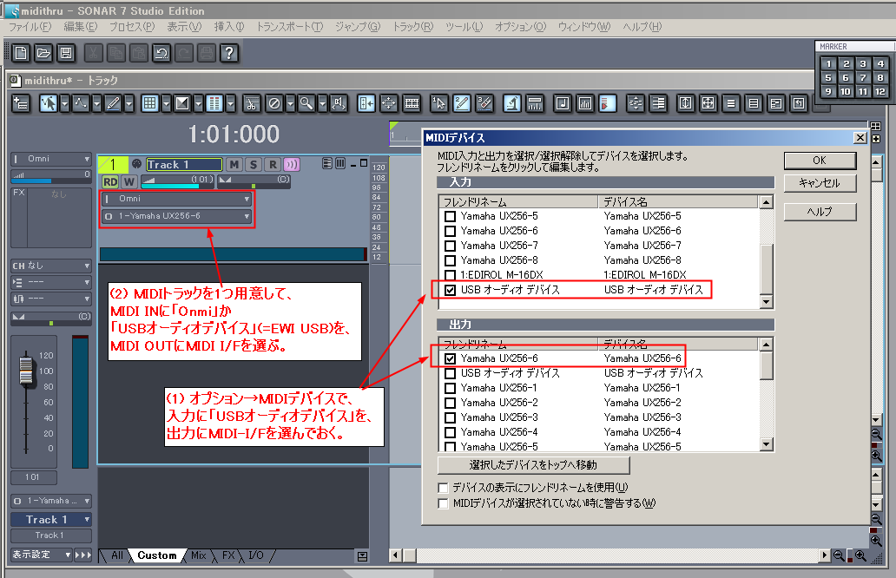
Task: Pick the envelope curve tool
Action: 80,103
